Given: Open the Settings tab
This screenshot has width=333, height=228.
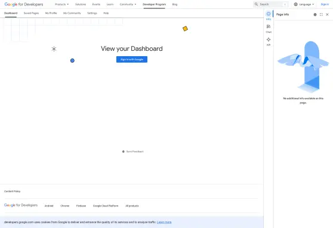Looking at the screenshot, I should [92, 13].
